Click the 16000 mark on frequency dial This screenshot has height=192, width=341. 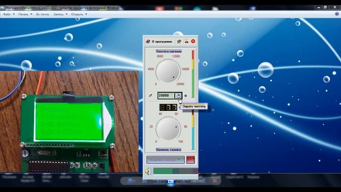[185, 69]
